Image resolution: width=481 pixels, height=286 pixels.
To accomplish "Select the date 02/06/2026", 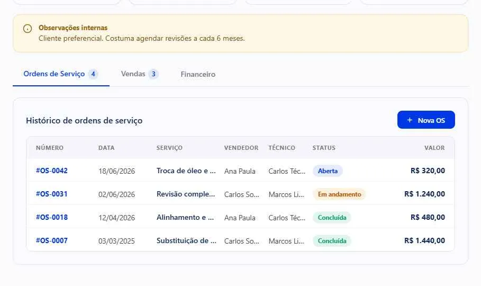I will point(116,194).
